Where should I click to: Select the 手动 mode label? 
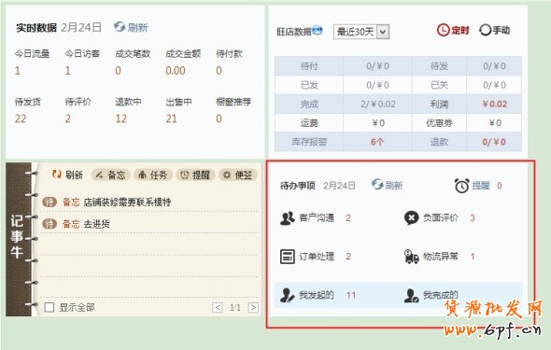click(502, 30)
